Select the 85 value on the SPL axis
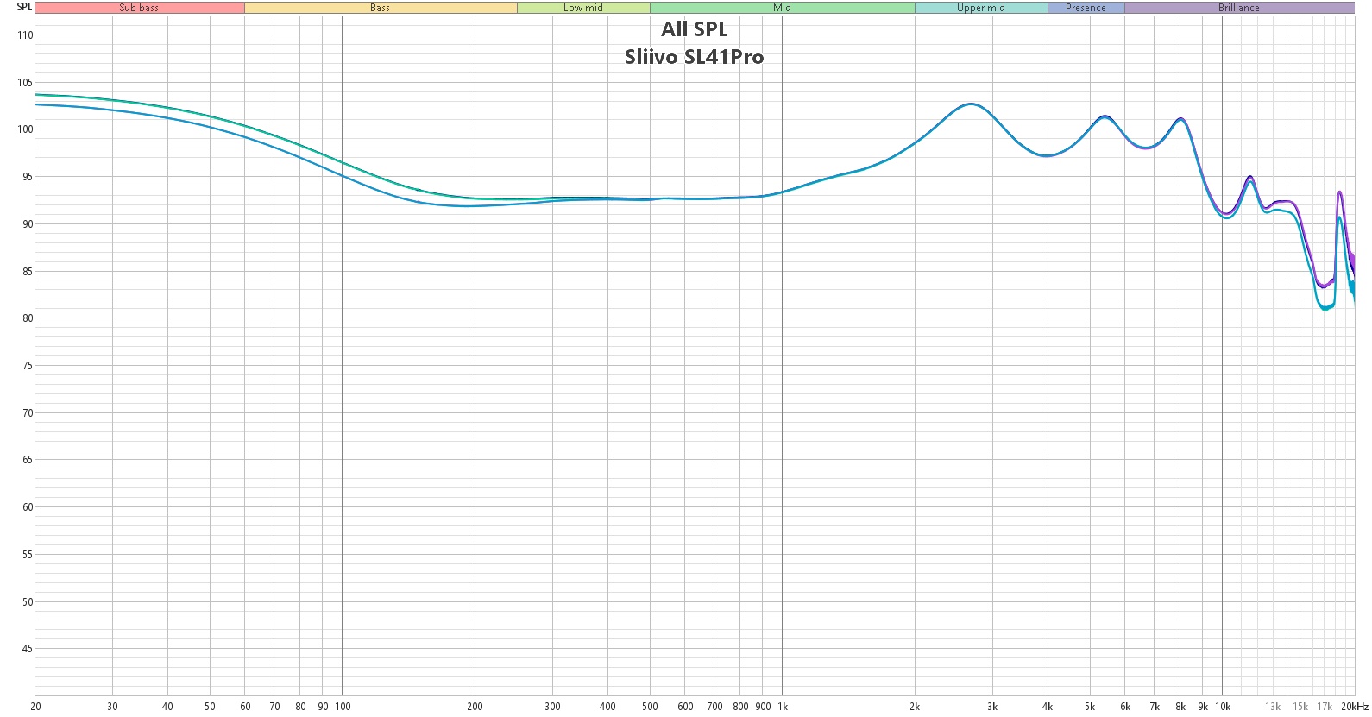The width and height of the screenshot is (1372, 717). click(x=28, y=272)
